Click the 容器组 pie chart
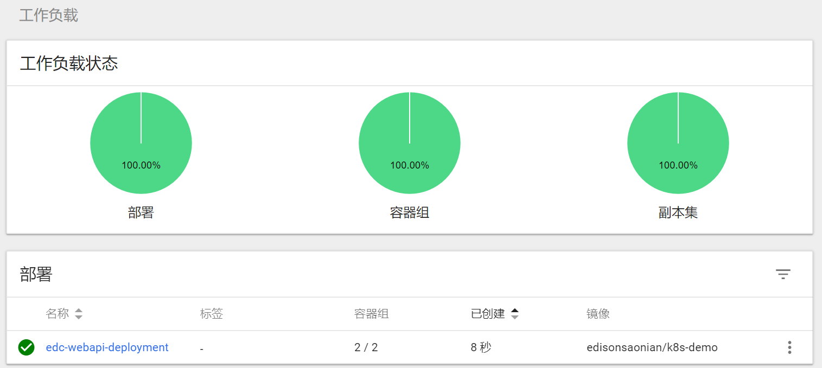Screen dimensions: 822x368 410,143
